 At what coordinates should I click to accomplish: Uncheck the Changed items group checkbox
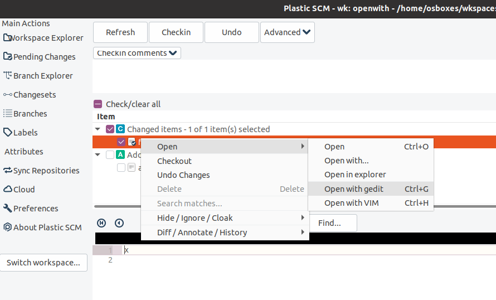110,129
